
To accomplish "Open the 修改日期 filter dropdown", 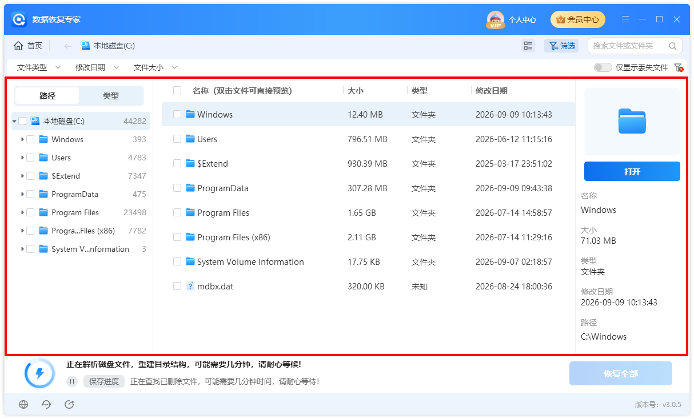I will point(97,67).
